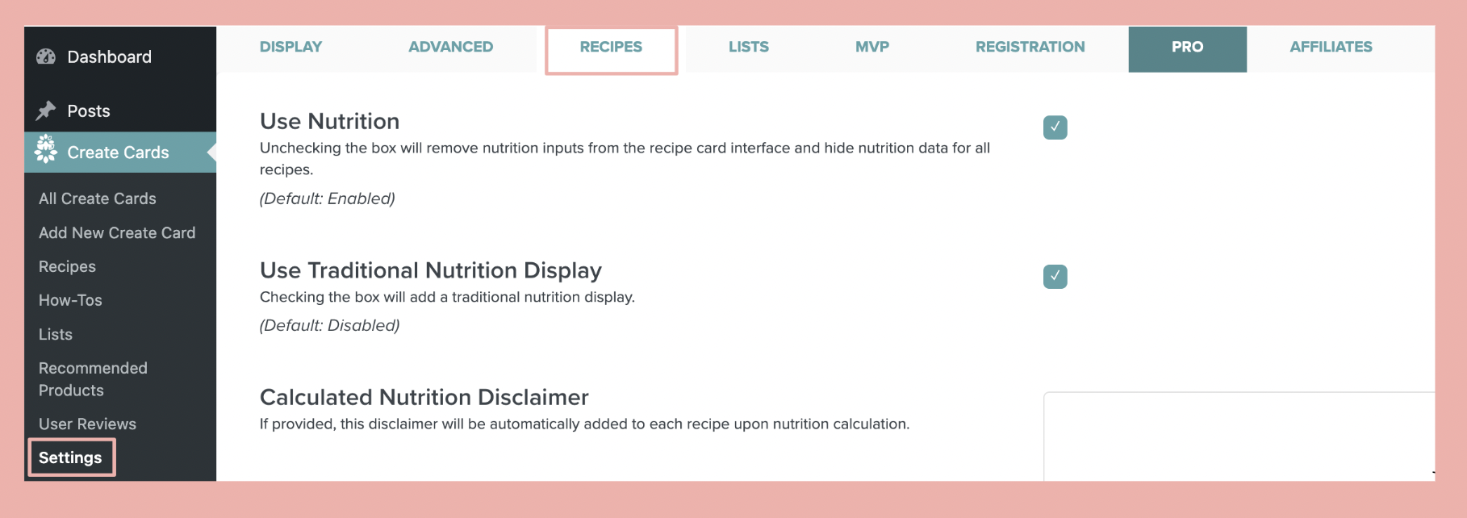Viewport: 1467px width, 518px height.
Task: Switch to the Display tab
Action: (290, 47)
